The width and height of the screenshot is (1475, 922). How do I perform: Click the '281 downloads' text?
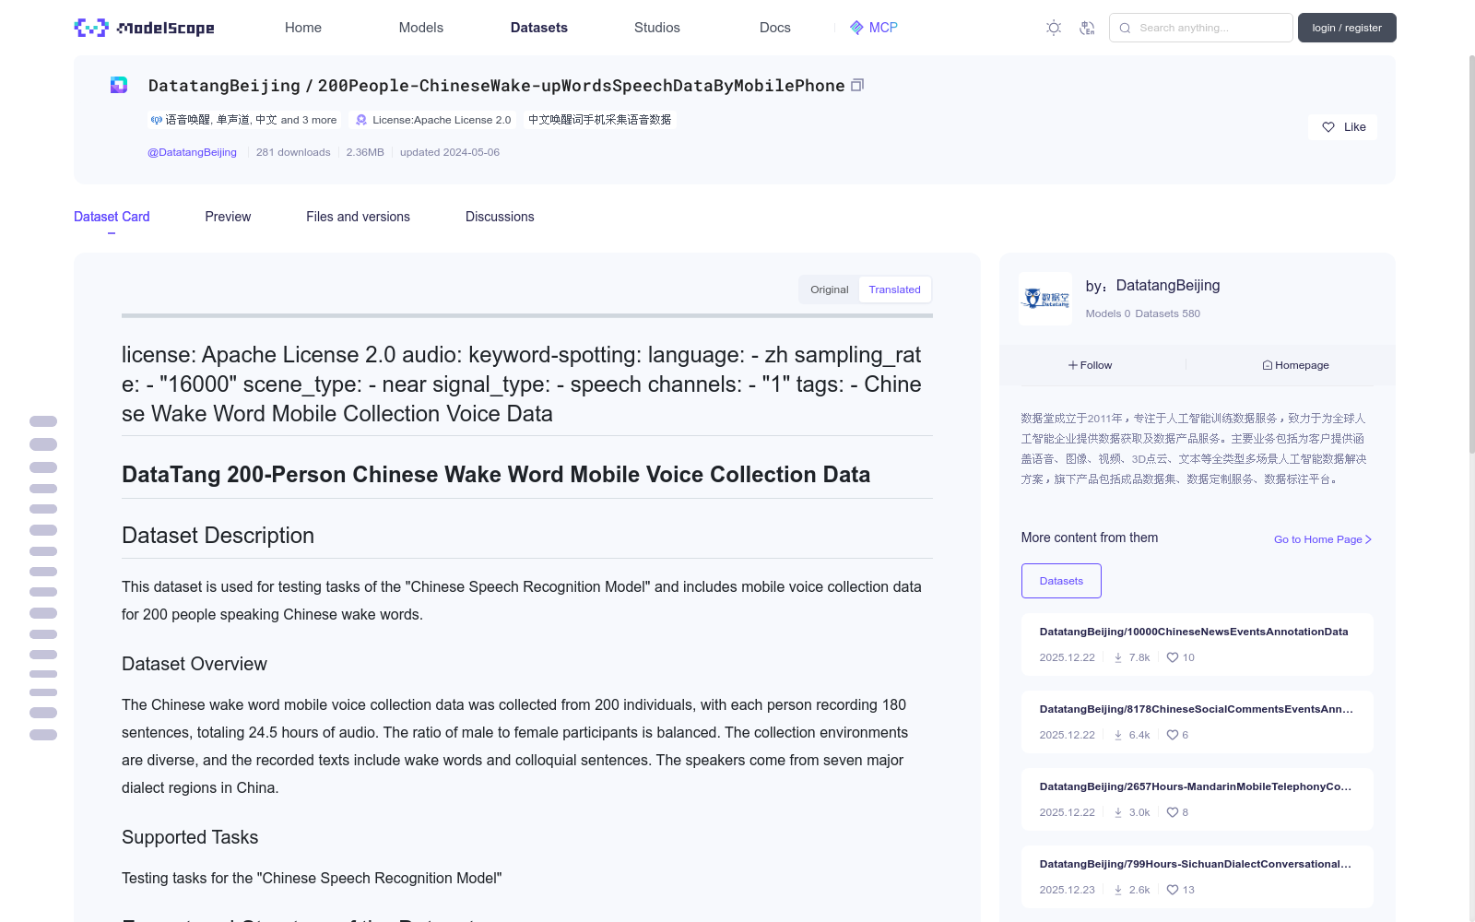[293, 152]
